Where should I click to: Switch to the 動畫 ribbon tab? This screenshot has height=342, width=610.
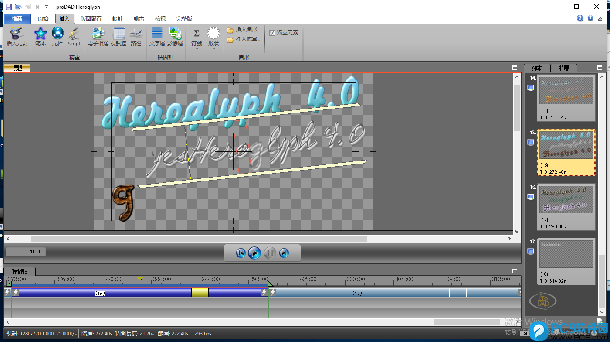[x=139, y=18]
